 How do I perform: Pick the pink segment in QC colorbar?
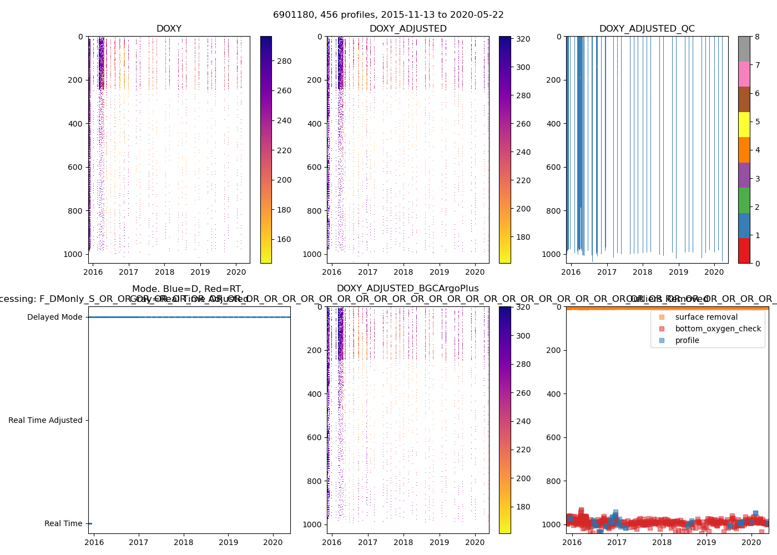pos(744,74)
